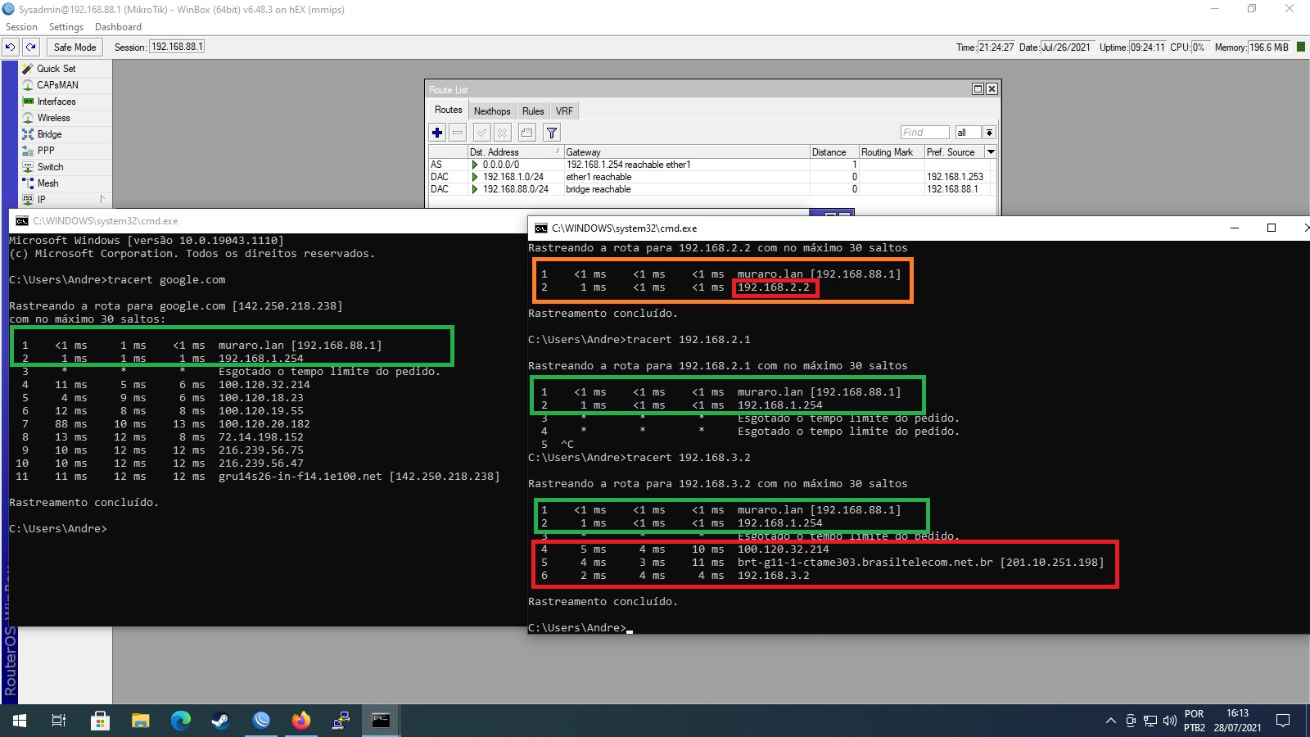The width and height of the screenshot is (1310, 737).
Task: Open Steam from the taskbar
Action: pos(221,721)
